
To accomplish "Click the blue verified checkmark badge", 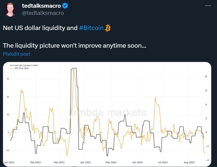I will [x=66, y=6].
